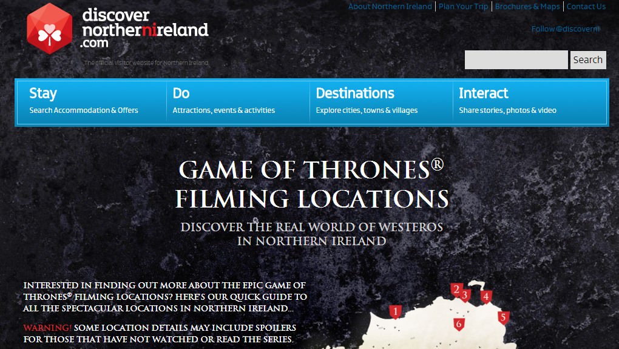Click the Game of Thrones Filming Locations heading
619x349 pixels.
312,184
